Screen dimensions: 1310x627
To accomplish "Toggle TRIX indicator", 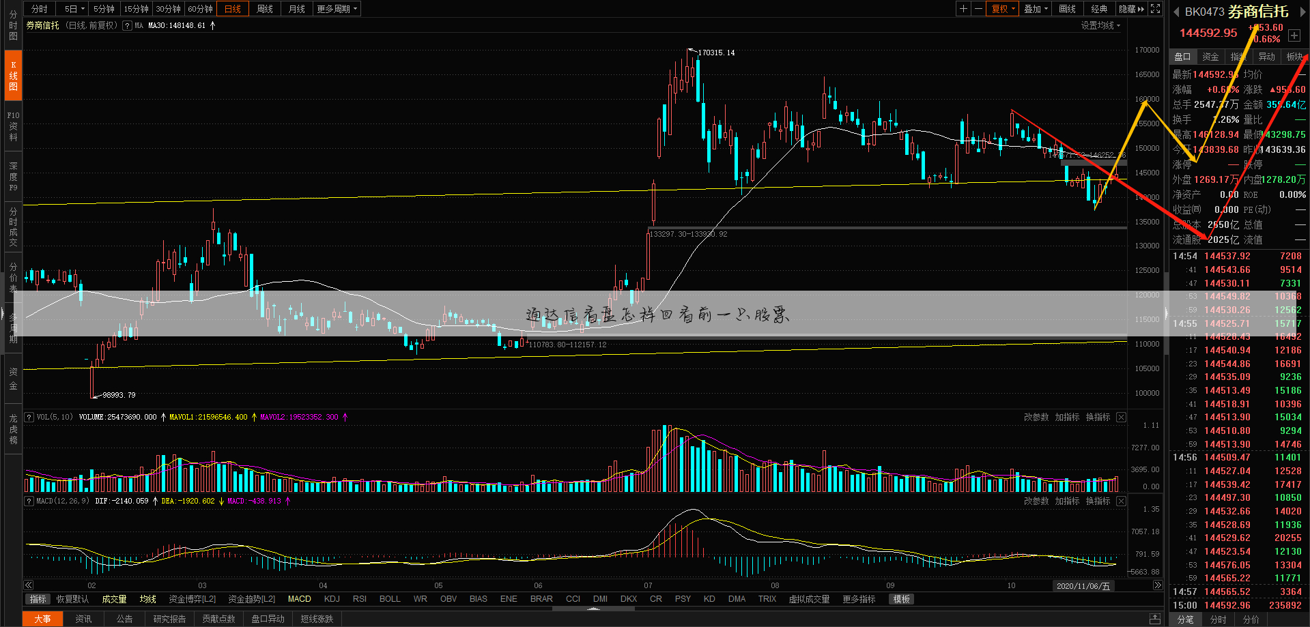I will [x=767, y=599].
